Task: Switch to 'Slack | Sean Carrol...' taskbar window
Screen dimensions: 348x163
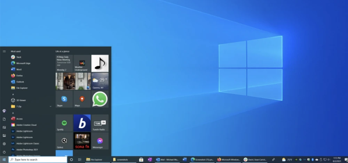Action: tap(255, 160)
